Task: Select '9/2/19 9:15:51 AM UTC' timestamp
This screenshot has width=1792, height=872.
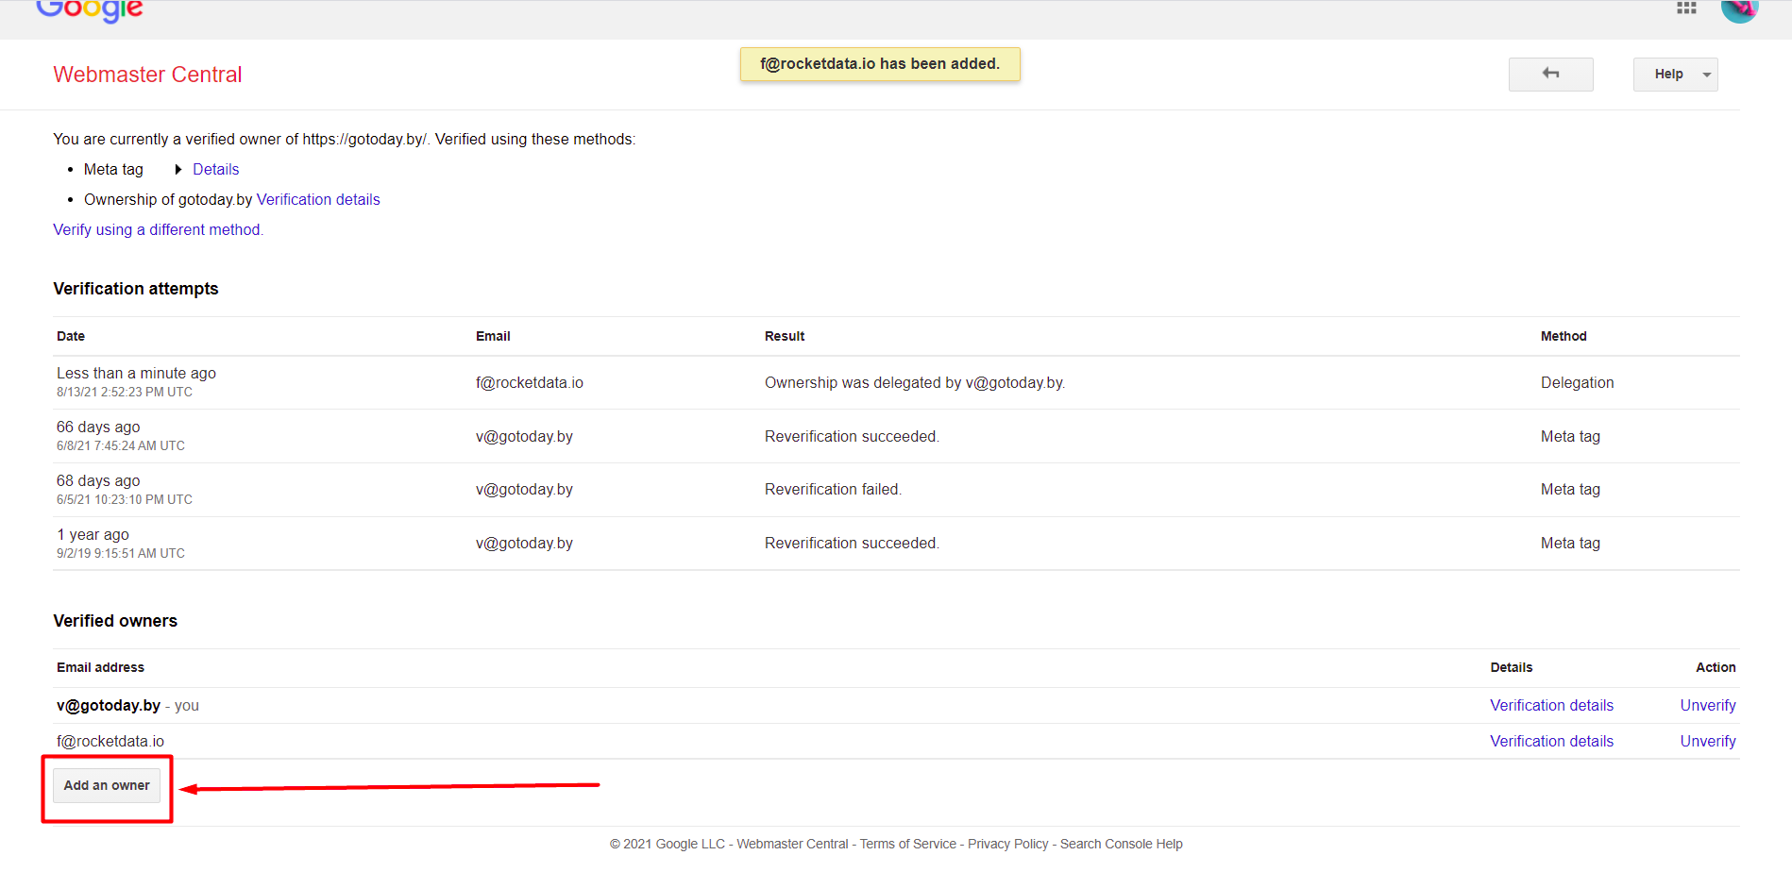Action: (x=120, y=554)
